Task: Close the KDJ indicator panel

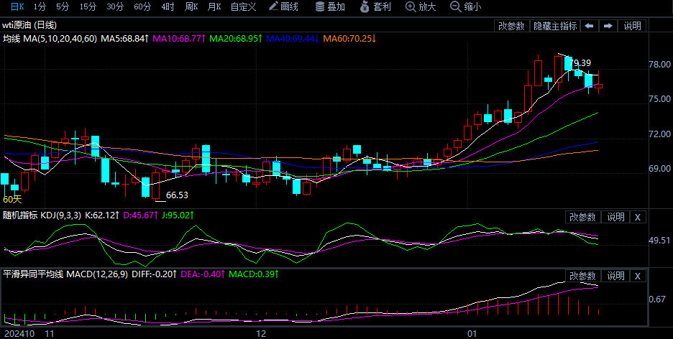Action: [638, 217]
